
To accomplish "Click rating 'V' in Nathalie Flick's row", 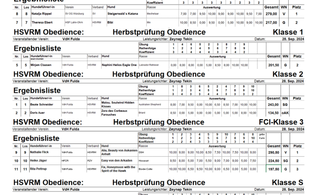I will (x=286, y=153).
